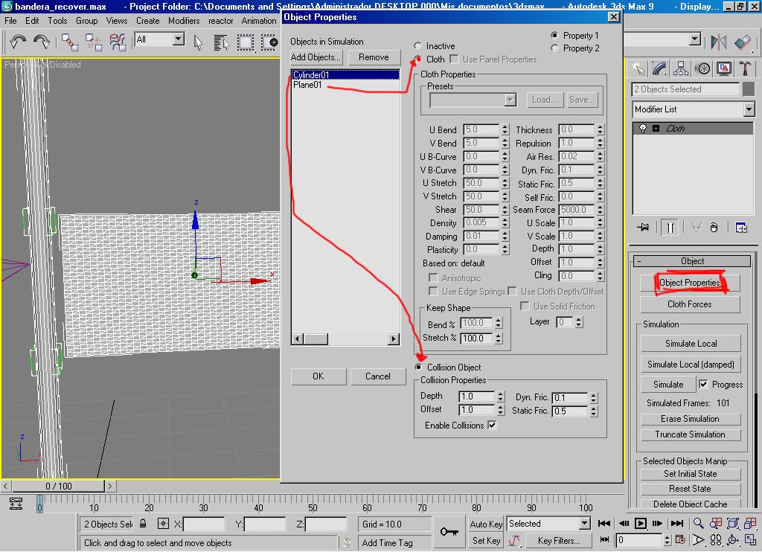Open the Display command panel tab
762x552 pixels.
pos(723,69)
